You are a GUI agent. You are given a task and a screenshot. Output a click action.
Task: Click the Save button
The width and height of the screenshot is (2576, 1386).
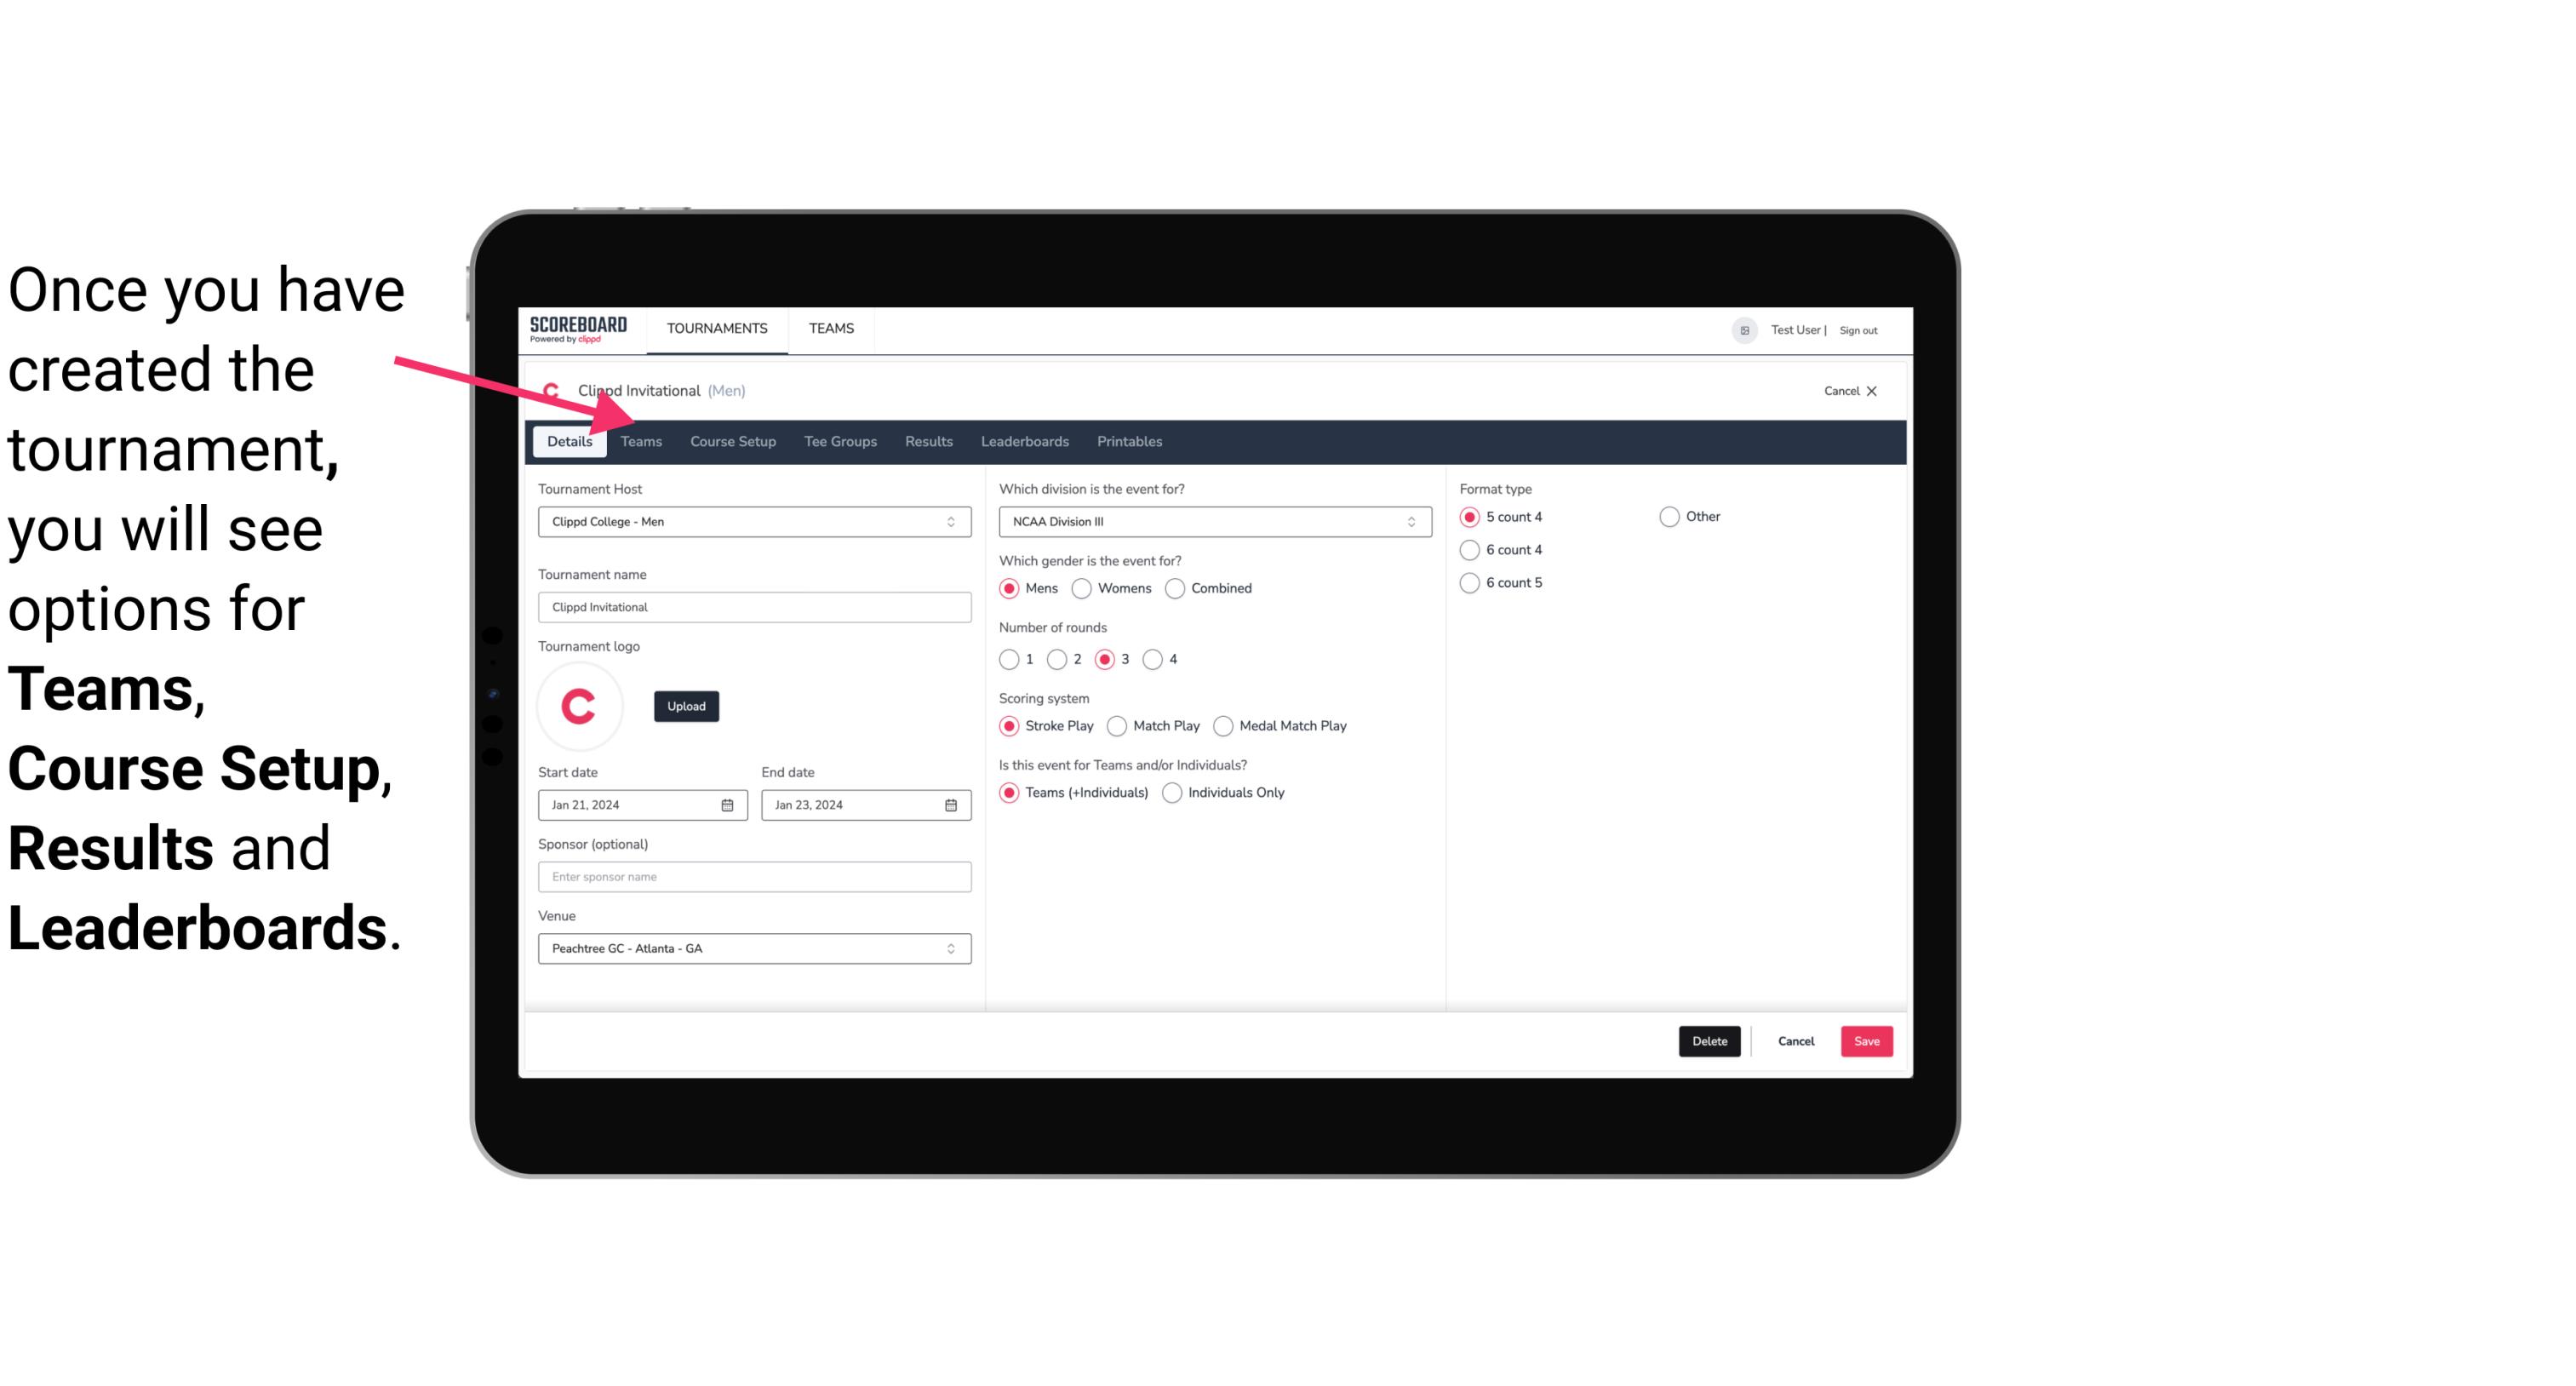[x=1866, y=1039]
